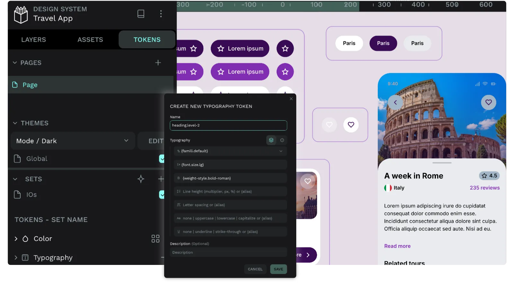The image size is (514, 289).
Task: Open the three-dot options menu in header
Action: click(161, 13)
